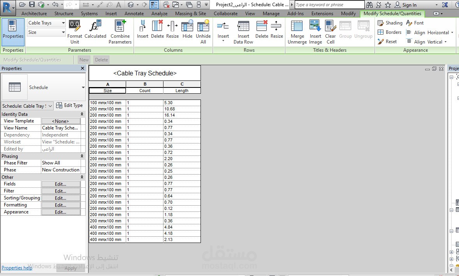This screenshot has height=276, width=459.
Task: Open the Borders tool
Action: [389, 32]
